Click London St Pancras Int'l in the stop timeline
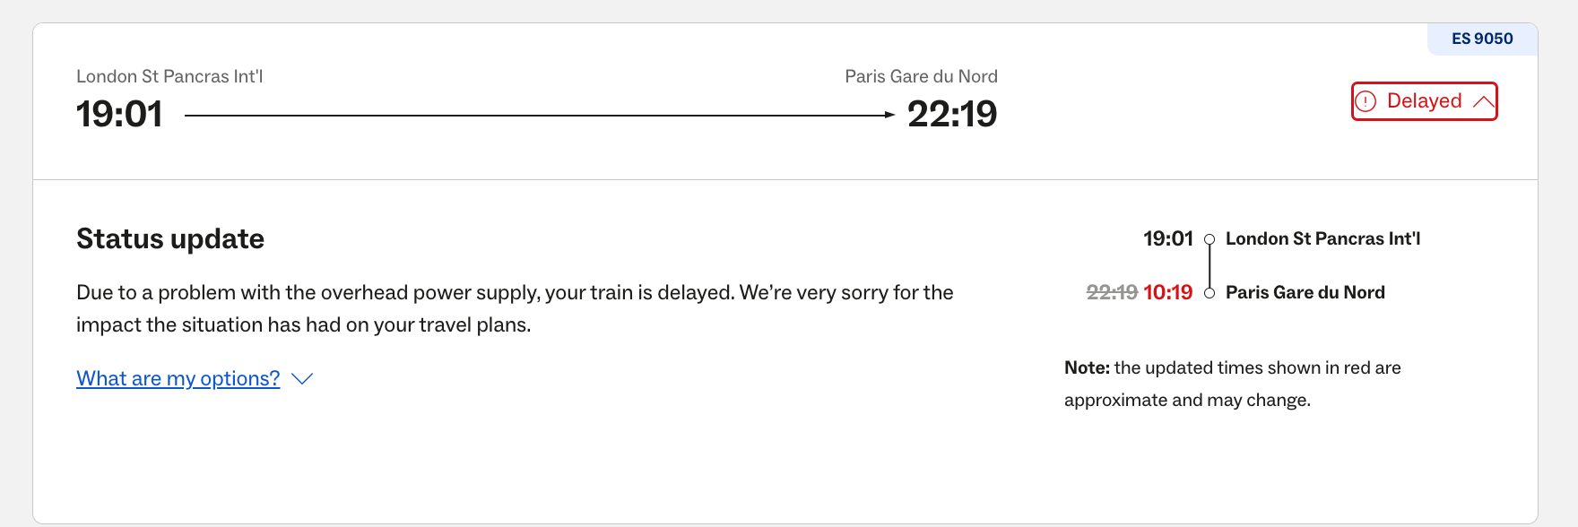 click(1322, 238)
